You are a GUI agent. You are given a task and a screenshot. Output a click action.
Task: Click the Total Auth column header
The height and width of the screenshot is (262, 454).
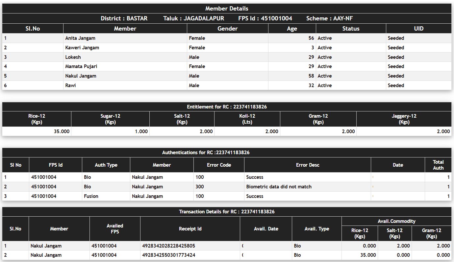[x=438, y=165]
